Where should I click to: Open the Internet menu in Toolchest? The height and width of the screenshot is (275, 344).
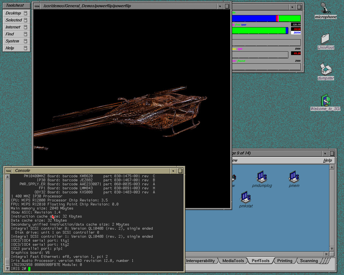[13, 27]
